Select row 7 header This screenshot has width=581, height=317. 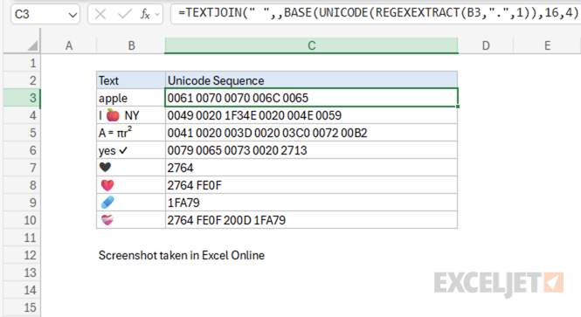[x=22, y=168]
